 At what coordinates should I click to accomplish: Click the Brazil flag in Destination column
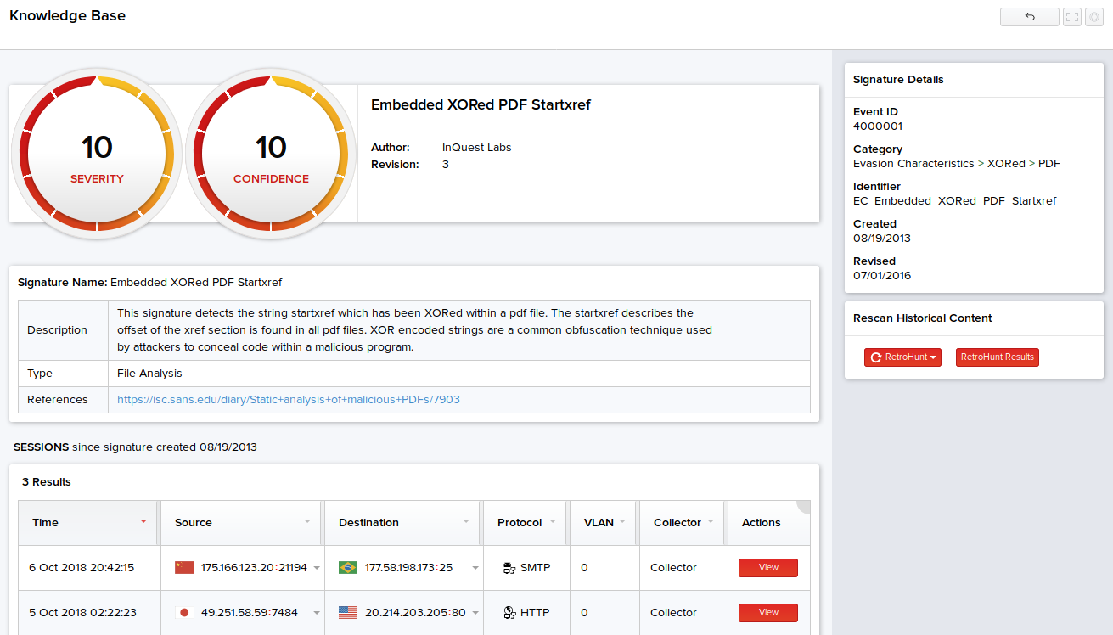click(x=347, y=568)
